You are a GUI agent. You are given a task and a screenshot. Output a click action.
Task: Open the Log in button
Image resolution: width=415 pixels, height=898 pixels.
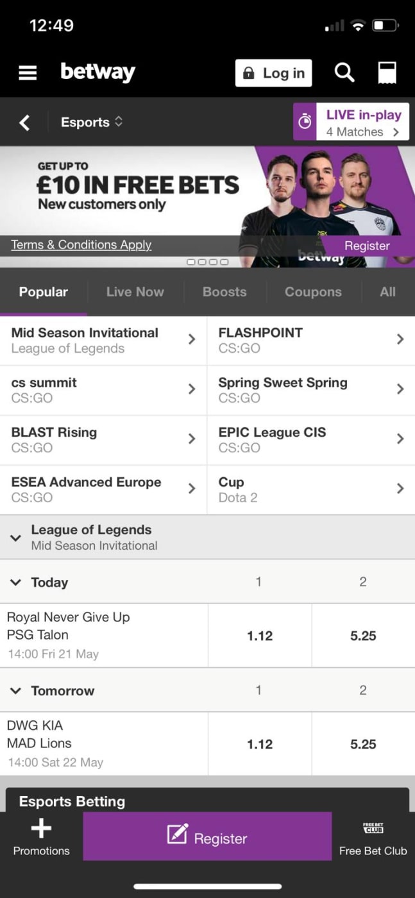pyautogui.click(x=273, y=72)
